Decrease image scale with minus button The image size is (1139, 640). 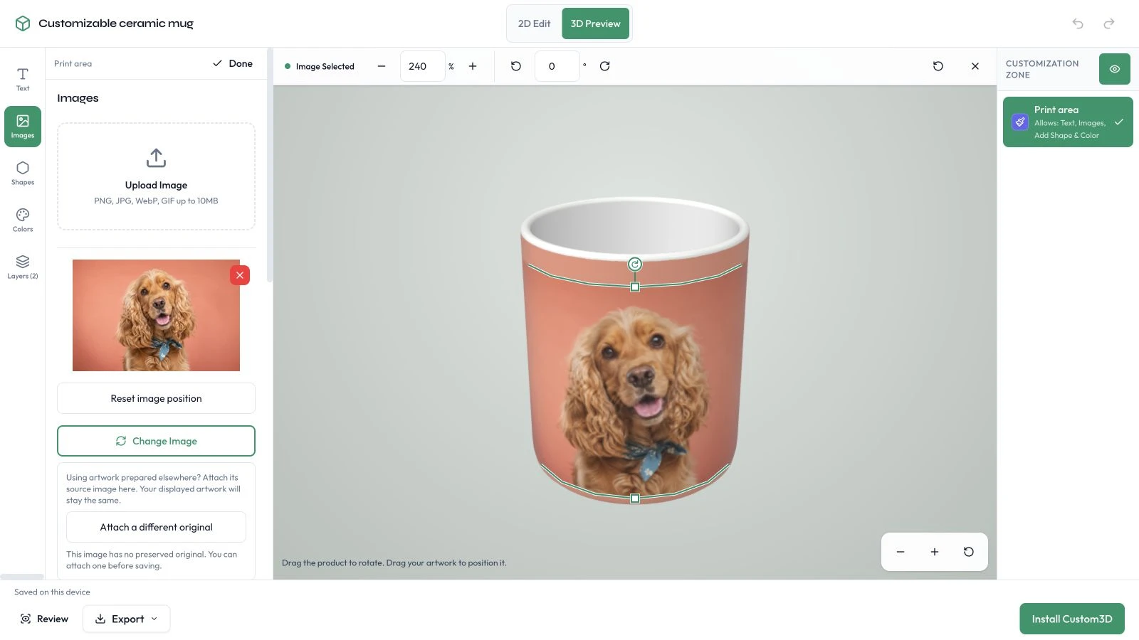(382, 66)
